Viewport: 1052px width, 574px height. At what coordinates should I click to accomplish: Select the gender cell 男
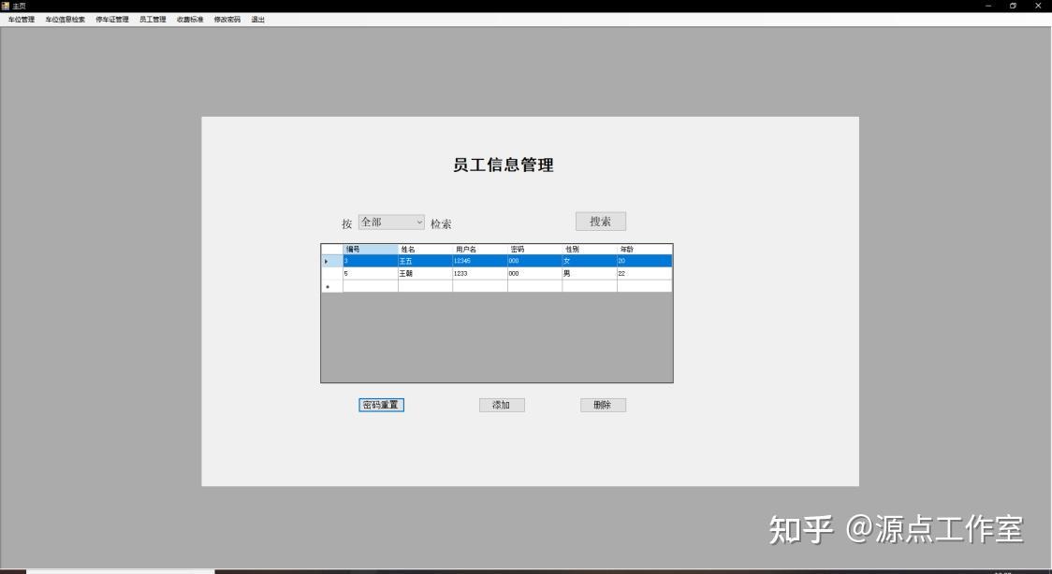click(590, 273)
